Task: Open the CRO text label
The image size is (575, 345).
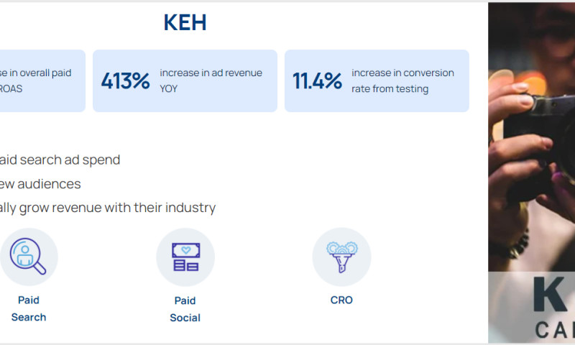Action: tap(341, 300)
